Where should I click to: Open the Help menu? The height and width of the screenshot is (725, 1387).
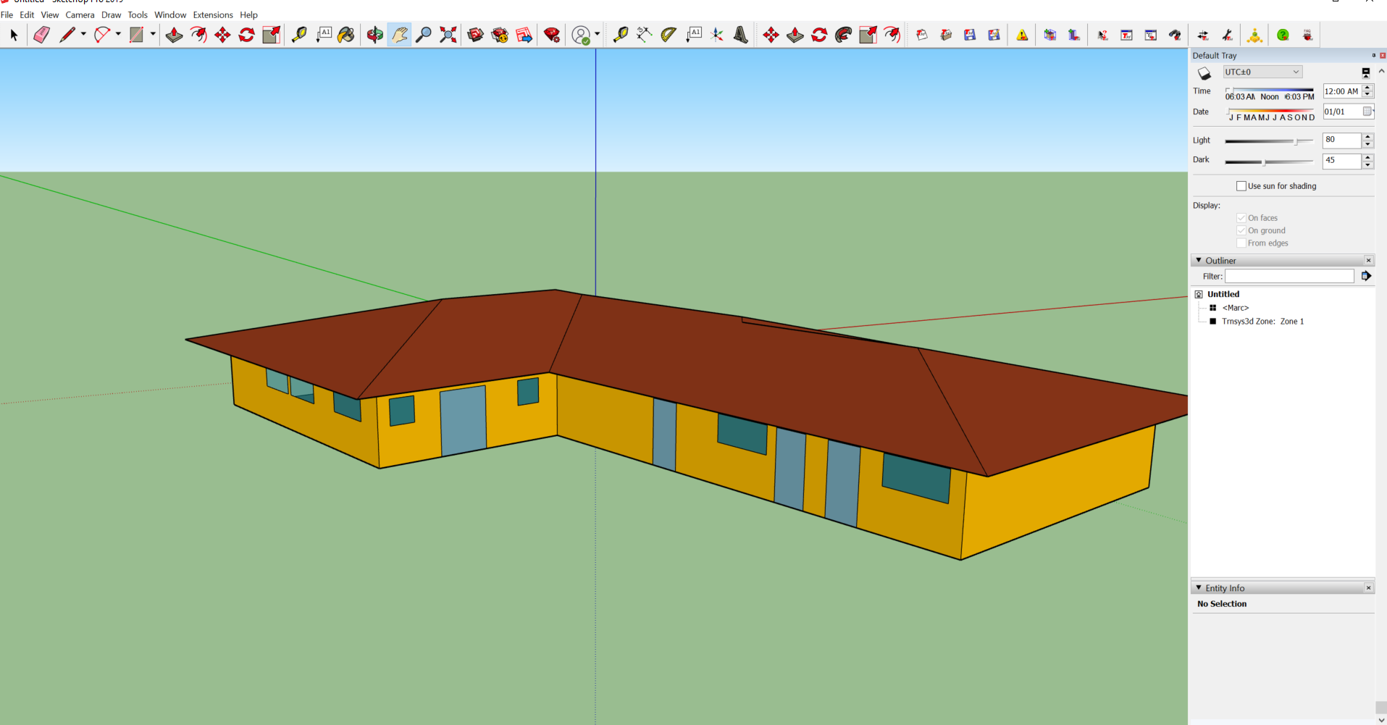pyautogui.click(x=249, y=14)
